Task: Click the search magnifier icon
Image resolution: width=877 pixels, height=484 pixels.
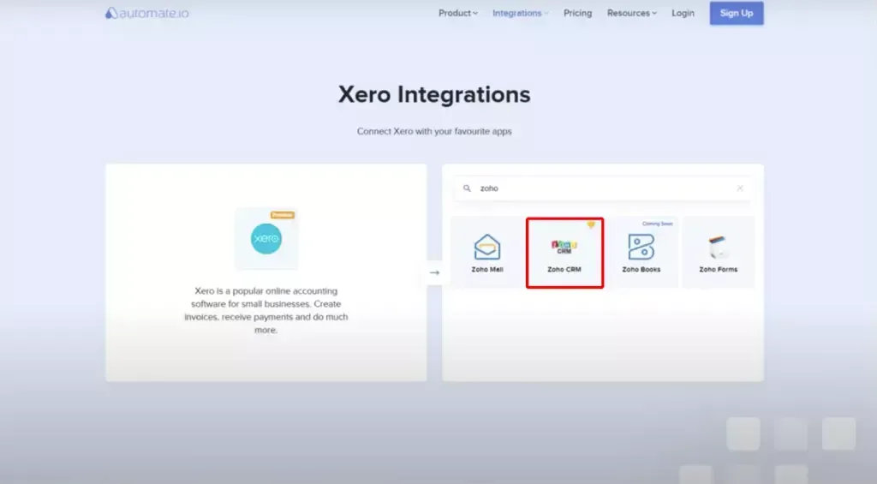Action: [x=467, y=188]
